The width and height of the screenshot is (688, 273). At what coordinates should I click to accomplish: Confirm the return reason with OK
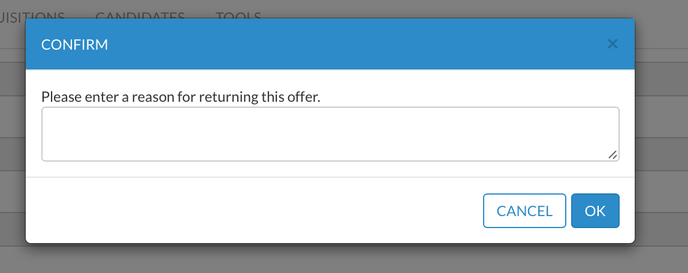click(x=595, y=211)
